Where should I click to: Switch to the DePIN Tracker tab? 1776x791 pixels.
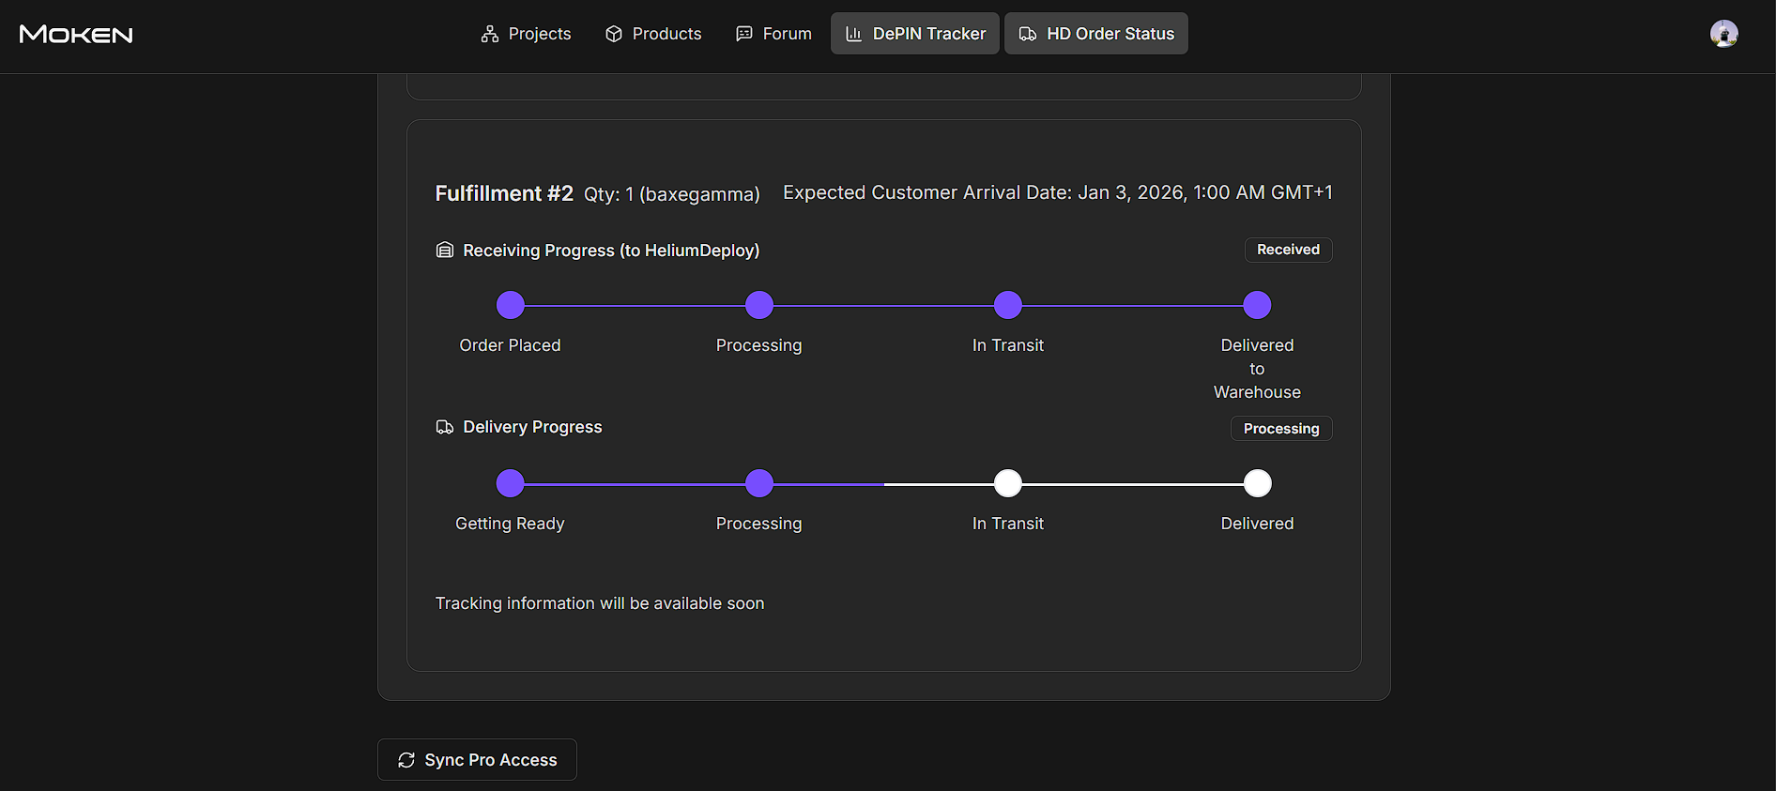click(x=915, y=34)
